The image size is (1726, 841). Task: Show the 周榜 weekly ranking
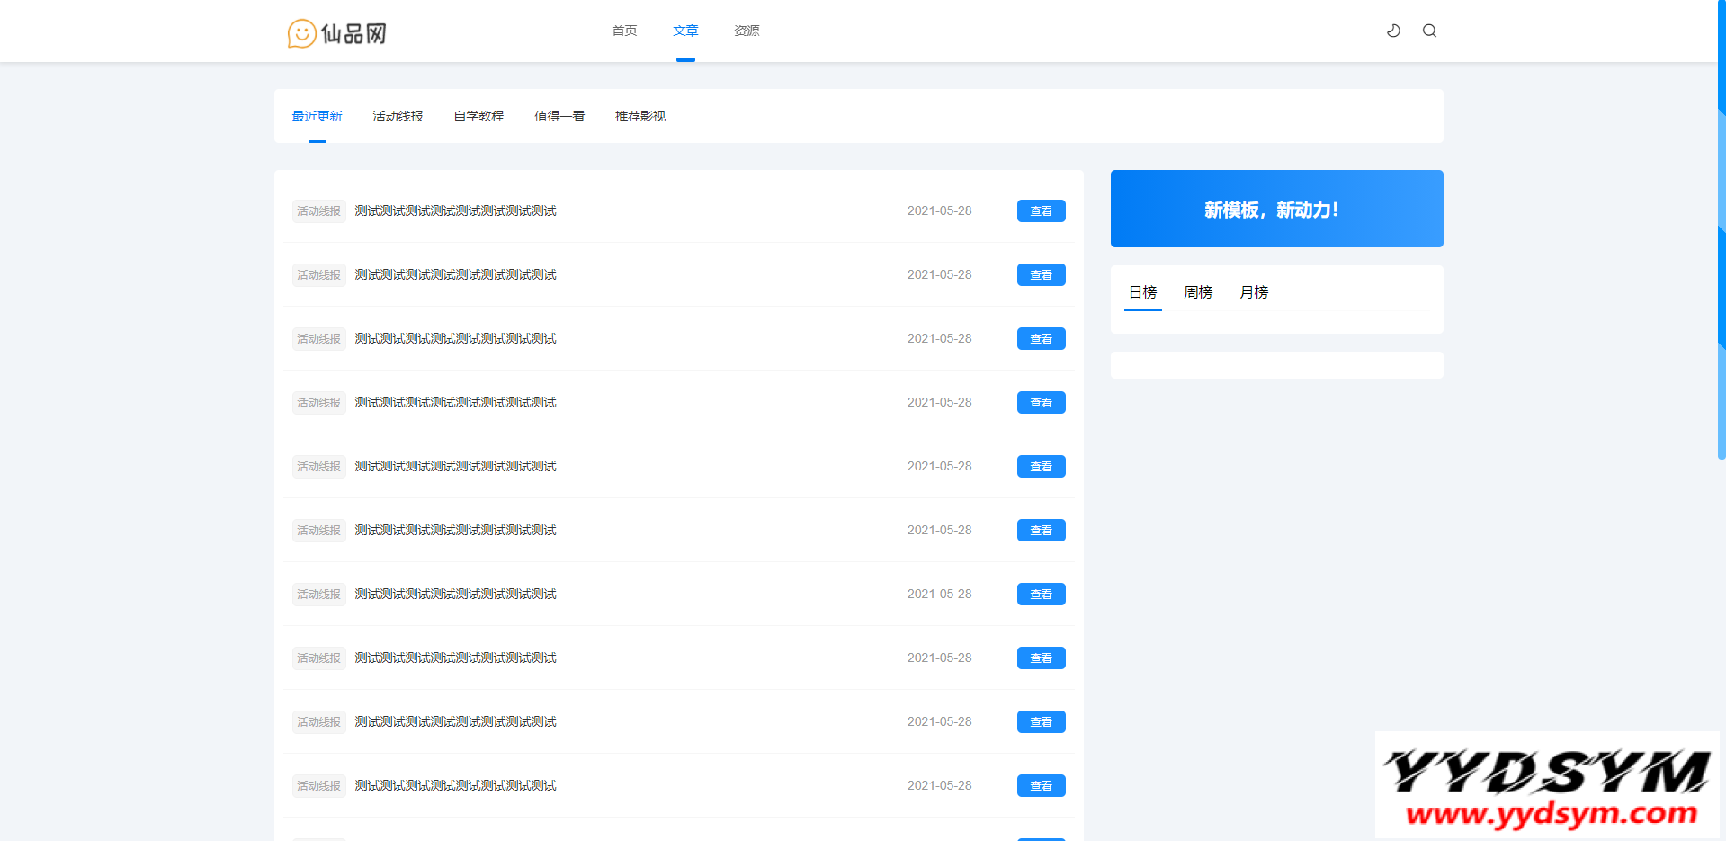point(1198,292)
